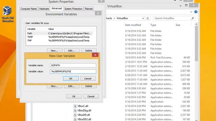This screenshot has width=216, height=121.
Task: Click the 2,357 KB size cell
Action: click(185, 115)
